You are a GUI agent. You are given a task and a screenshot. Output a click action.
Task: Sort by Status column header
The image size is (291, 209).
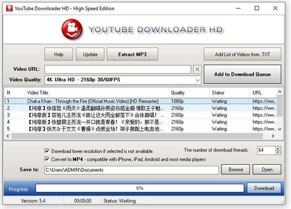tap(229, 92)
